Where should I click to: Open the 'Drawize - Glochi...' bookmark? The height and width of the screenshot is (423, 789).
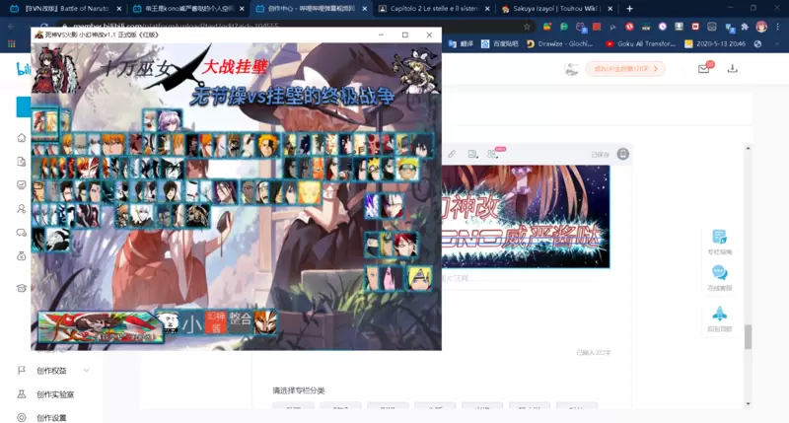pos(559,43)
